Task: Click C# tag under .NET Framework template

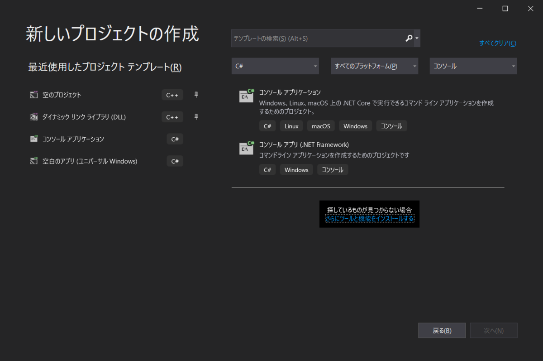Action: (267, 170)
